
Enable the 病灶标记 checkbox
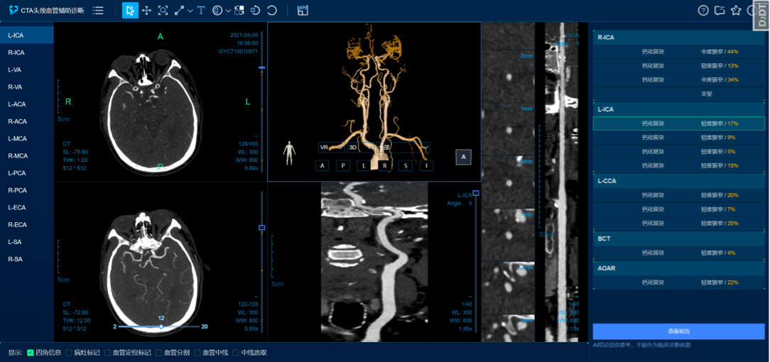pyautogui.click(x=69, y=352)
